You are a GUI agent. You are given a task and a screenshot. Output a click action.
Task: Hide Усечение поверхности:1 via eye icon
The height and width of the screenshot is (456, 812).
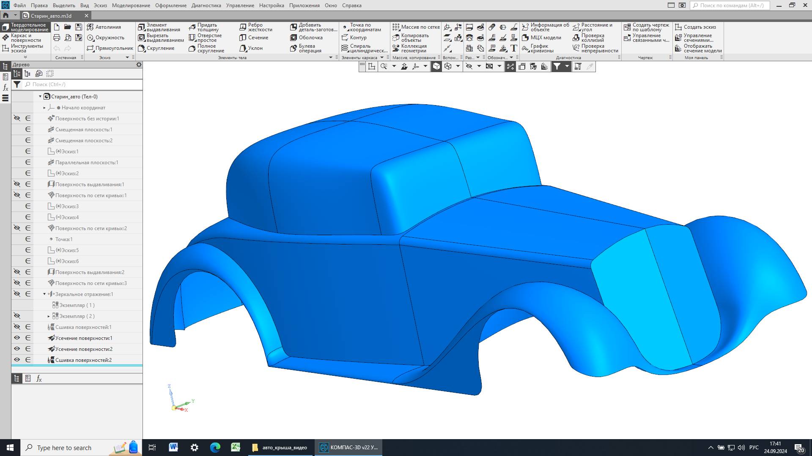(17, 338)
